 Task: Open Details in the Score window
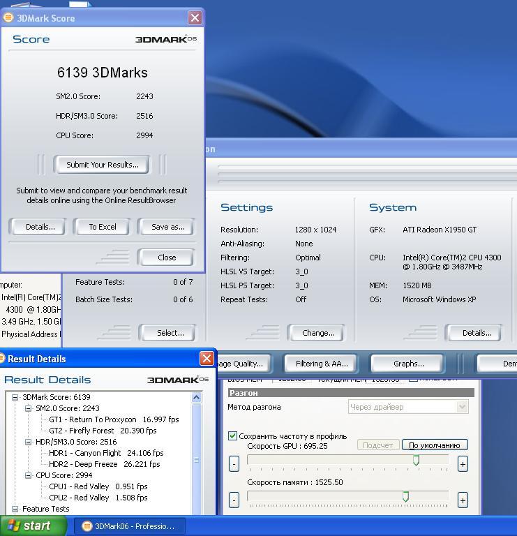click(38, 227)
